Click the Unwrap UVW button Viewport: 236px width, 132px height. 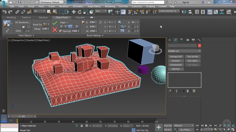point(176,57)
